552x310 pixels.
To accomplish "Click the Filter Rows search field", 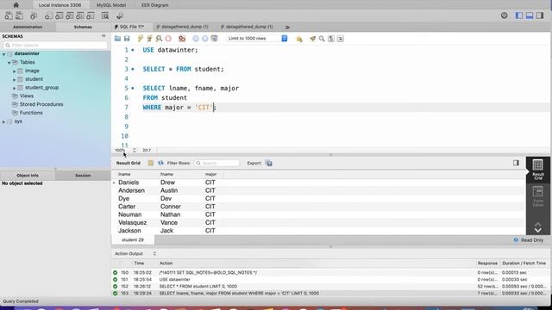I will (x=216, y=163).
